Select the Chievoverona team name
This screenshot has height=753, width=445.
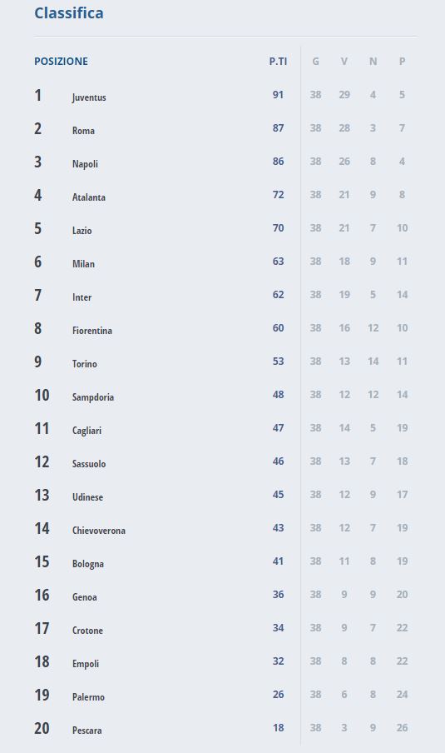(x=99, y=531)
